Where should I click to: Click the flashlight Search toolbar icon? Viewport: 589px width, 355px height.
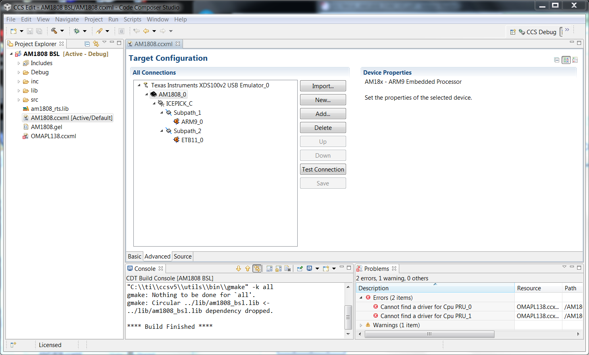coord(99,31)
